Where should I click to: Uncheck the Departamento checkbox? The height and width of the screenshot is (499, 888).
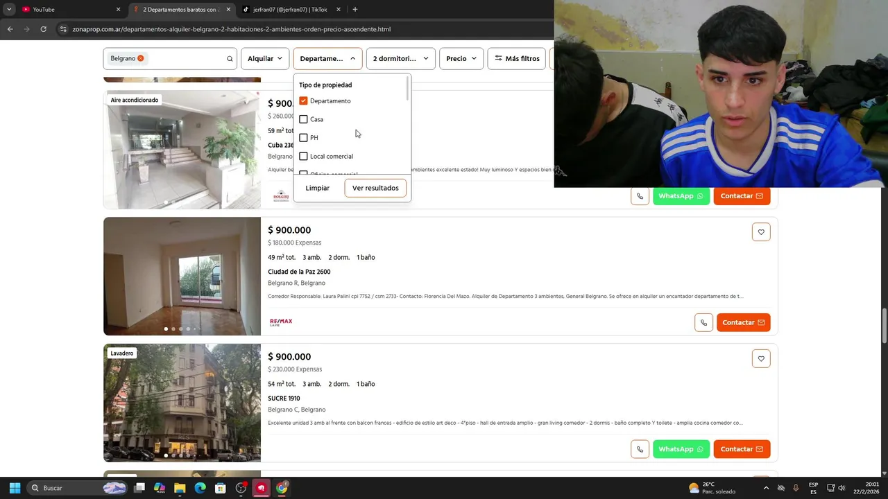click(303, 100)
